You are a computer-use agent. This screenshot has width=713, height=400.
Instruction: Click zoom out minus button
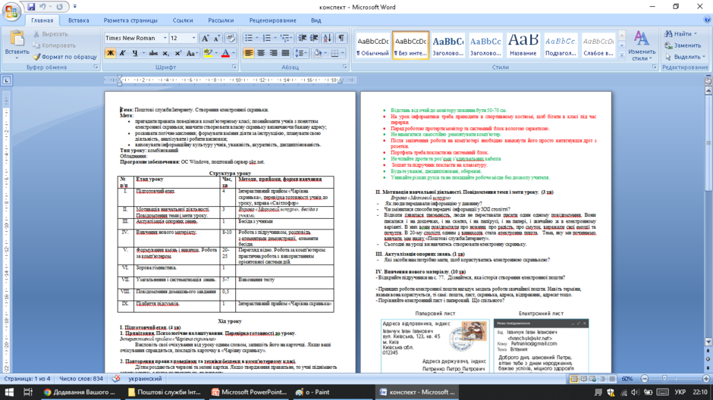[x=644, y=379]
